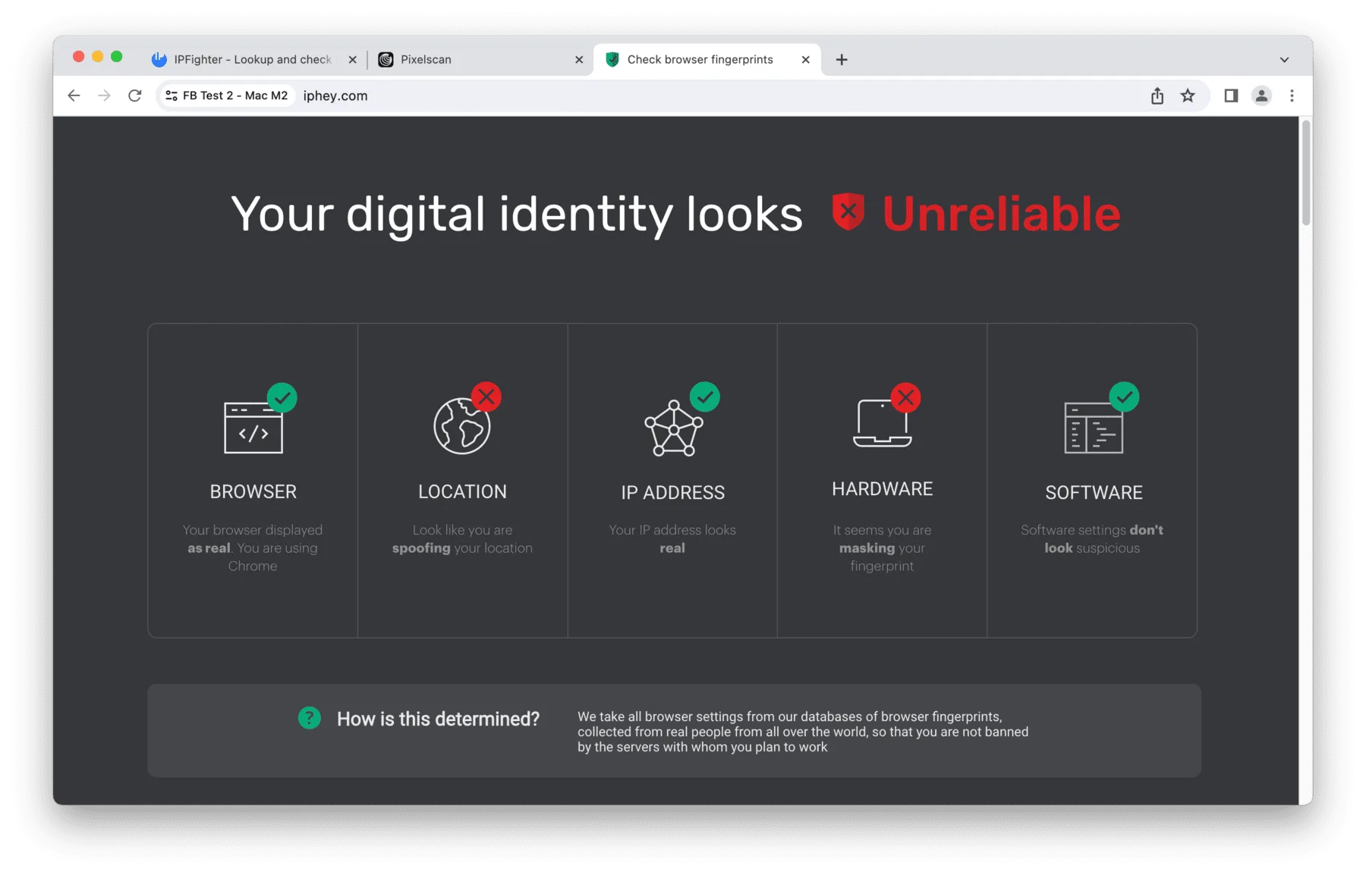1366x875 pixels.
Task: Open the share icon in the address bar
Action: click(1157, 96)
